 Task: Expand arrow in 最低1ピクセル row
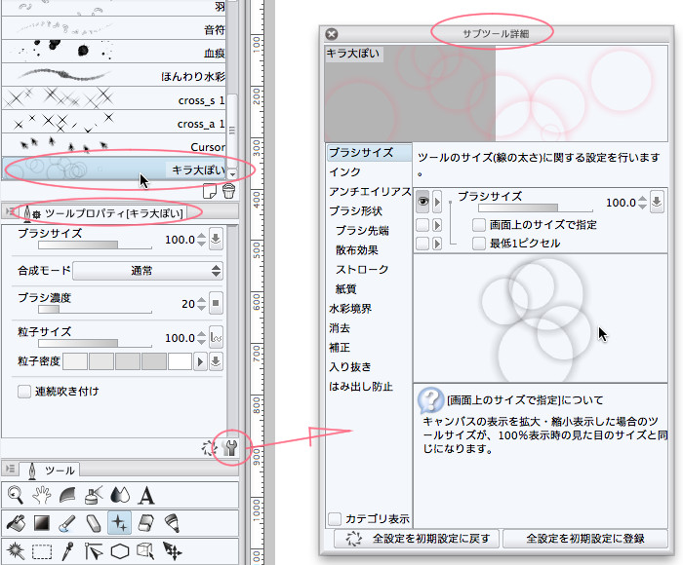437,244
